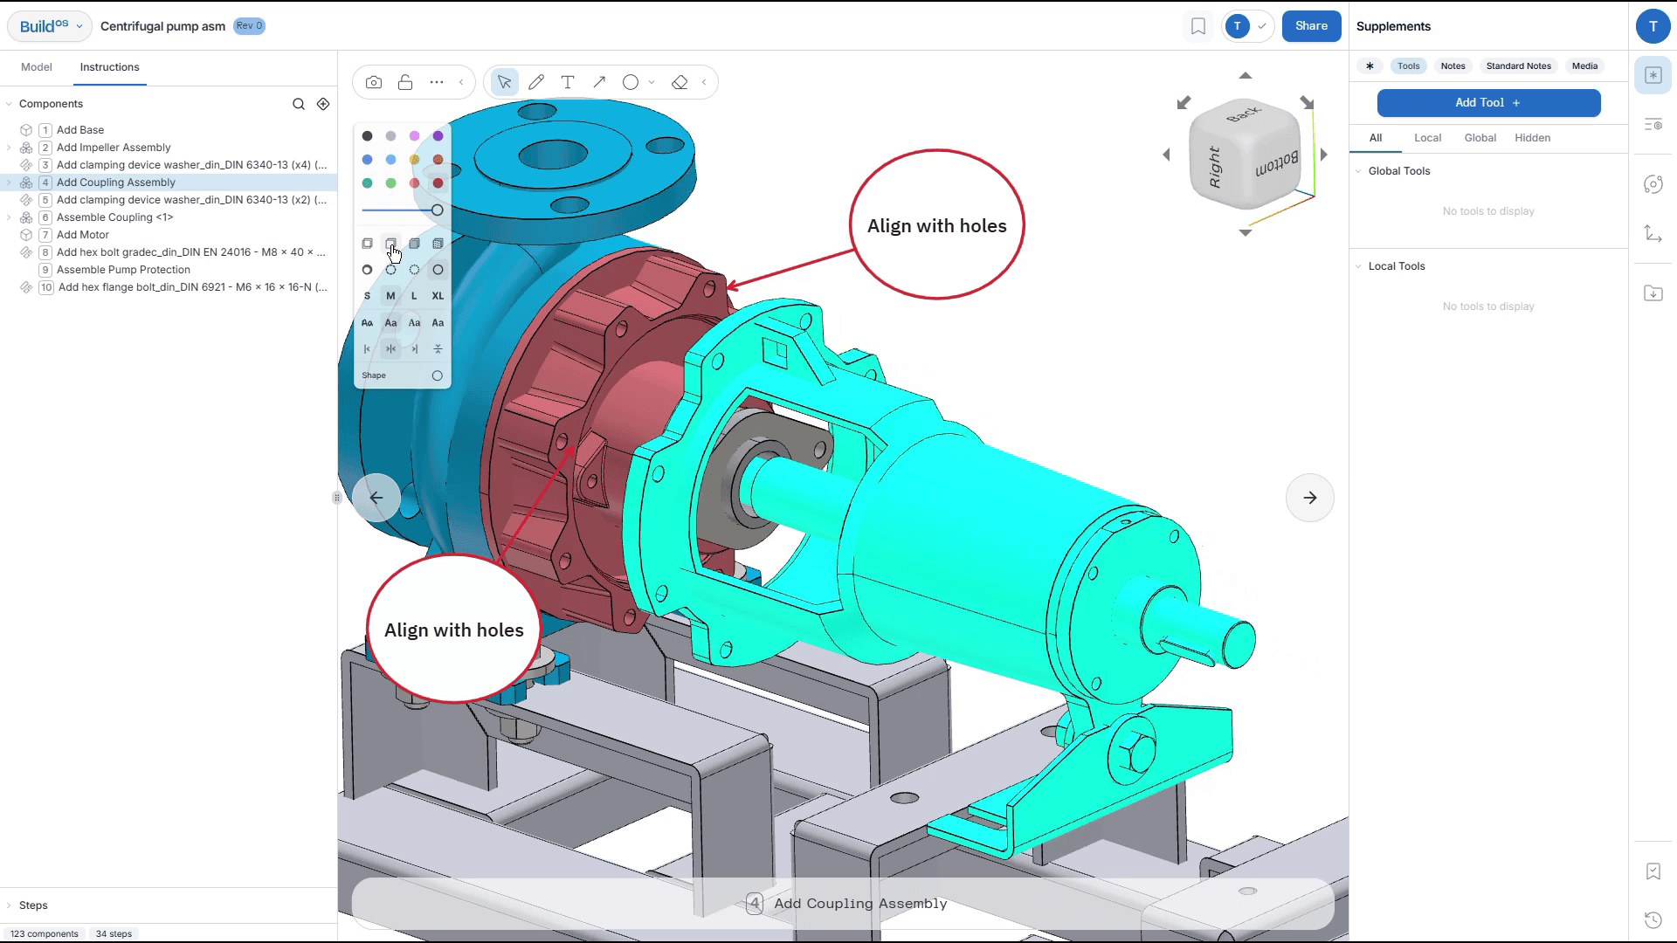Click the search components icon
This screenshot has height=943, width=1677.
tap(299, 104)
